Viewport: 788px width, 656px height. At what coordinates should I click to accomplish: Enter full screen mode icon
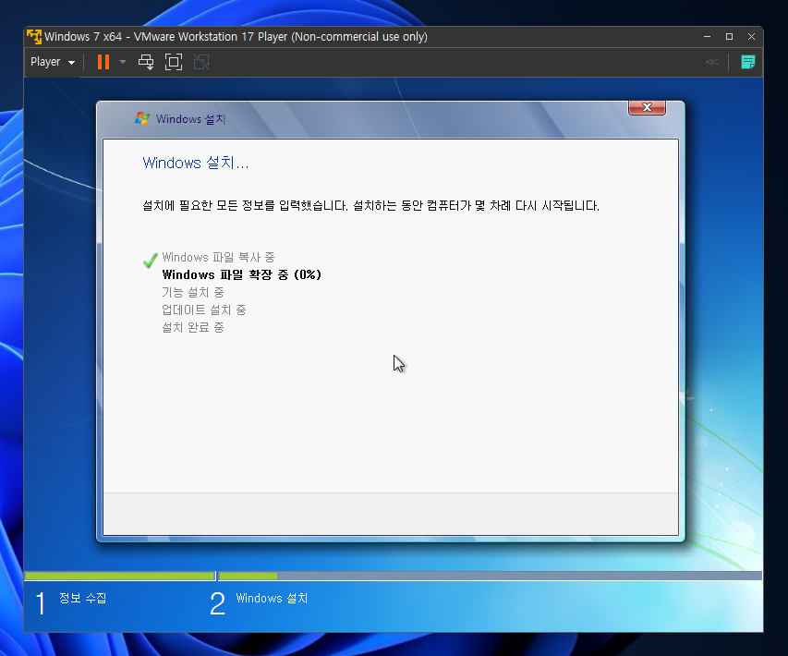pyautogui.click(x=174, y=62)
